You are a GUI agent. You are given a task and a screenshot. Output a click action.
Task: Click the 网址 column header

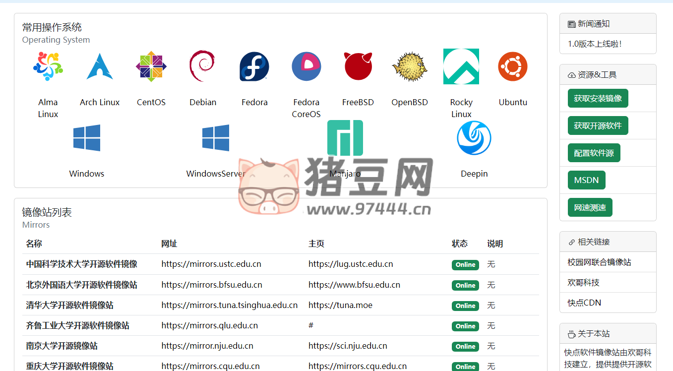(x=169, y=244)
